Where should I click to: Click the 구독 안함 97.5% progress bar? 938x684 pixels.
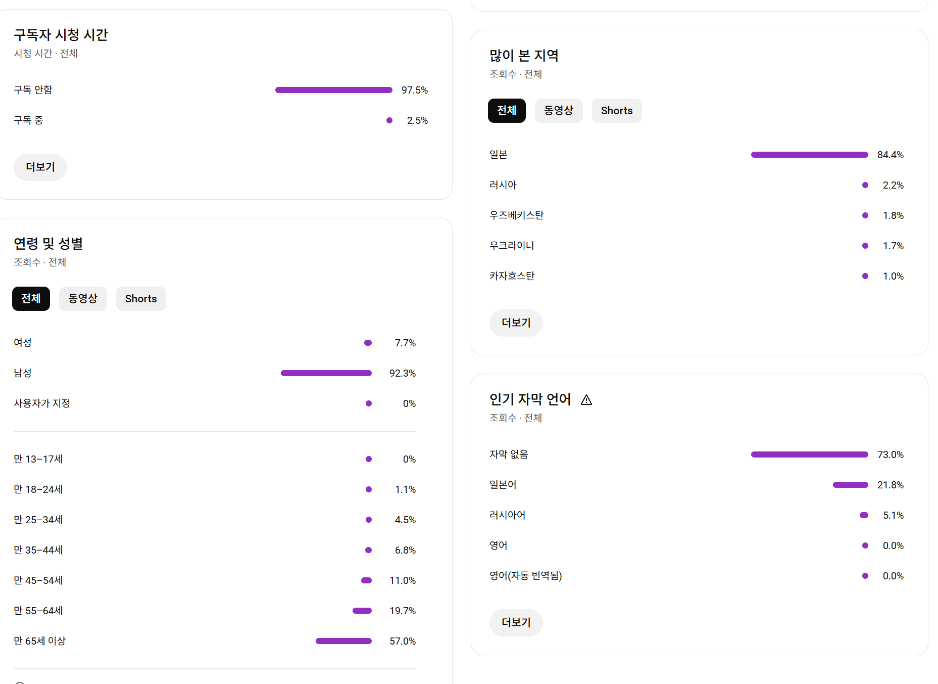coord(333,90)
